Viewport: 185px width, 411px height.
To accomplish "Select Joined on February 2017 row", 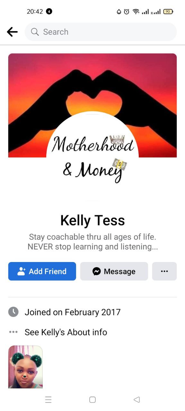I will click(92, 312).
